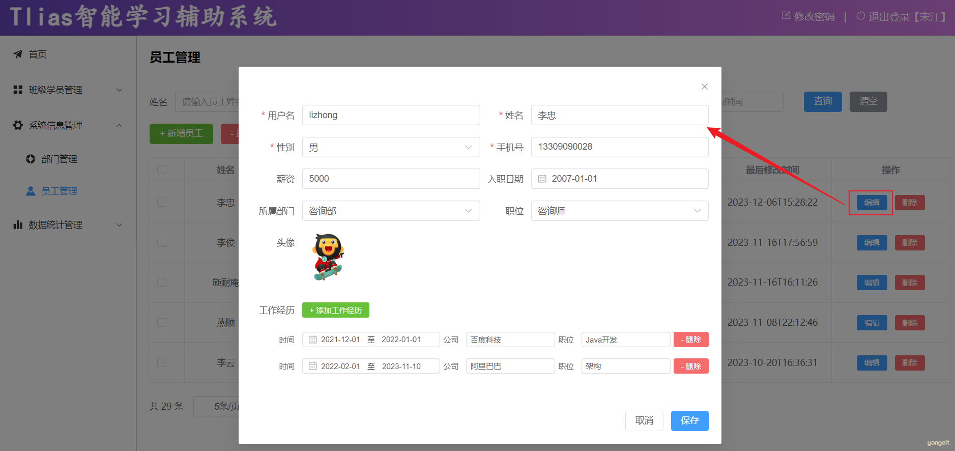
Task: Click the 公司 field containing 百度科技
Action: coord(510,340)
